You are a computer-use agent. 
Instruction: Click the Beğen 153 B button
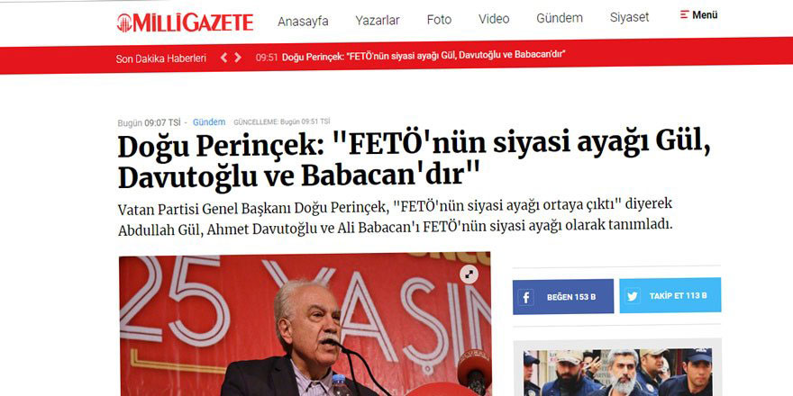point(563,297)
